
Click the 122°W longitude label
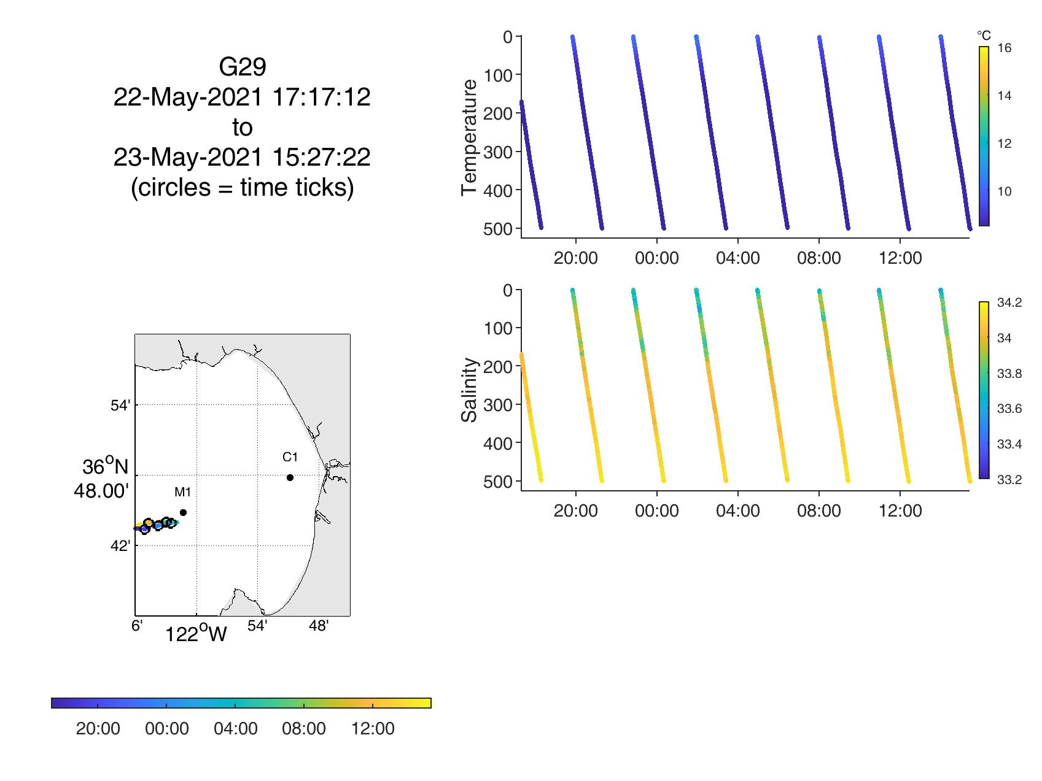point(196,634)
